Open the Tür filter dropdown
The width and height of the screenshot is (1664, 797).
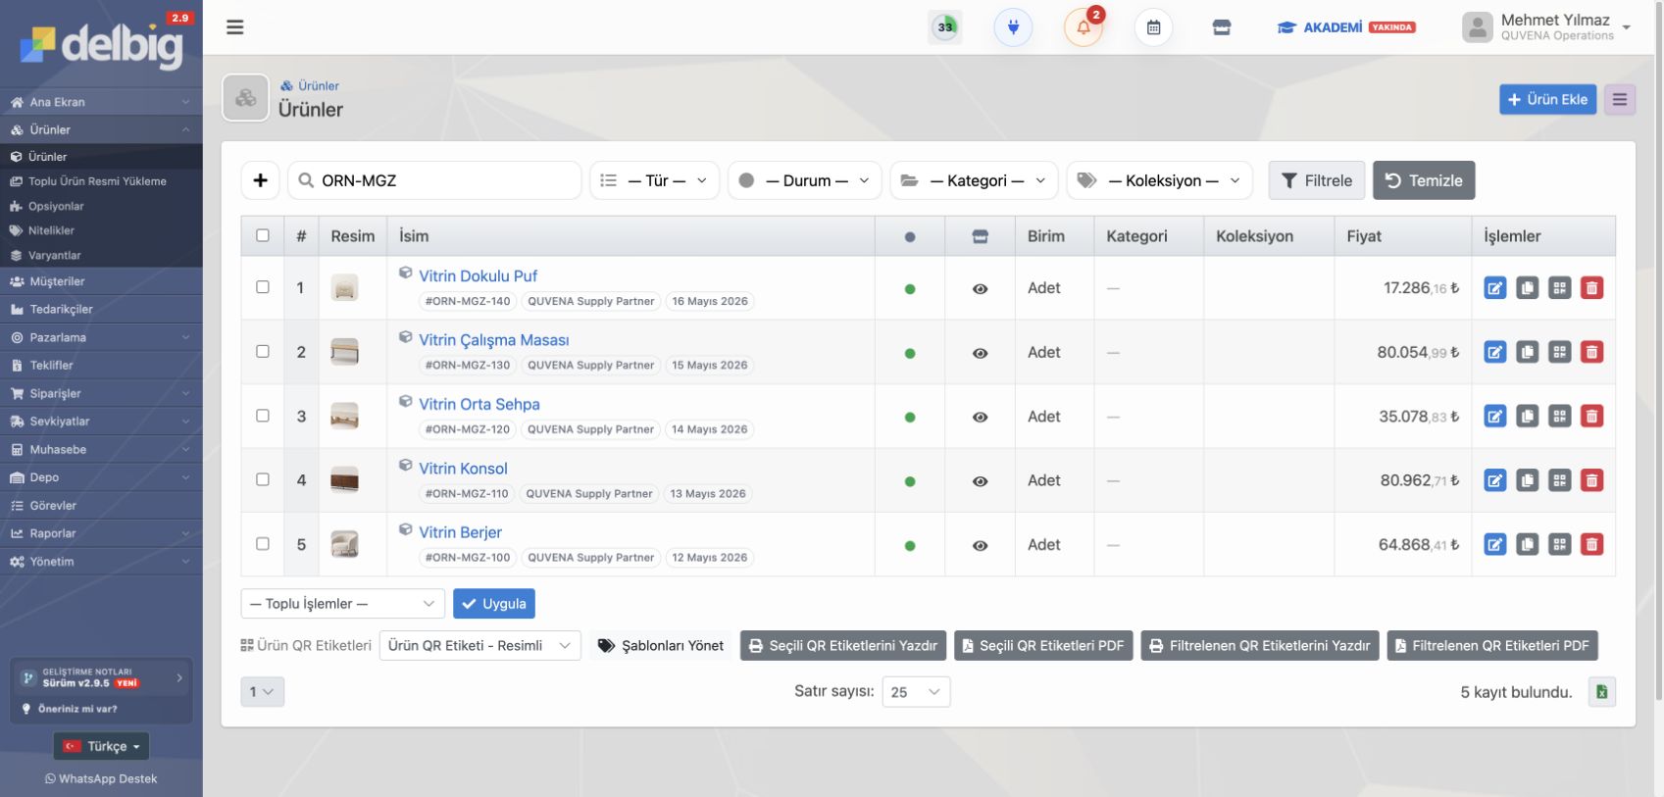(x=654, y=180)
